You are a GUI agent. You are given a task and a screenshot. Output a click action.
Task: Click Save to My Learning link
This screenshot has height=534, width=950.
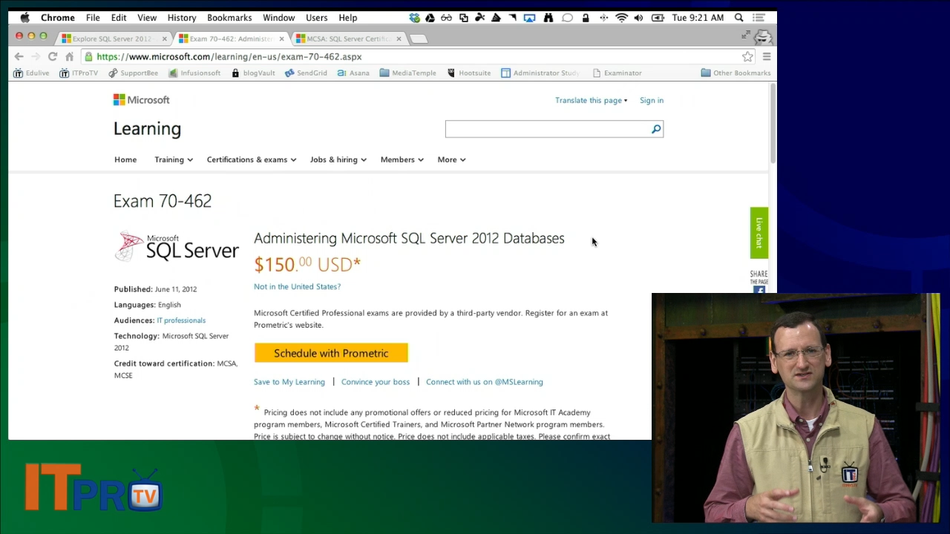tap(289, 382)
